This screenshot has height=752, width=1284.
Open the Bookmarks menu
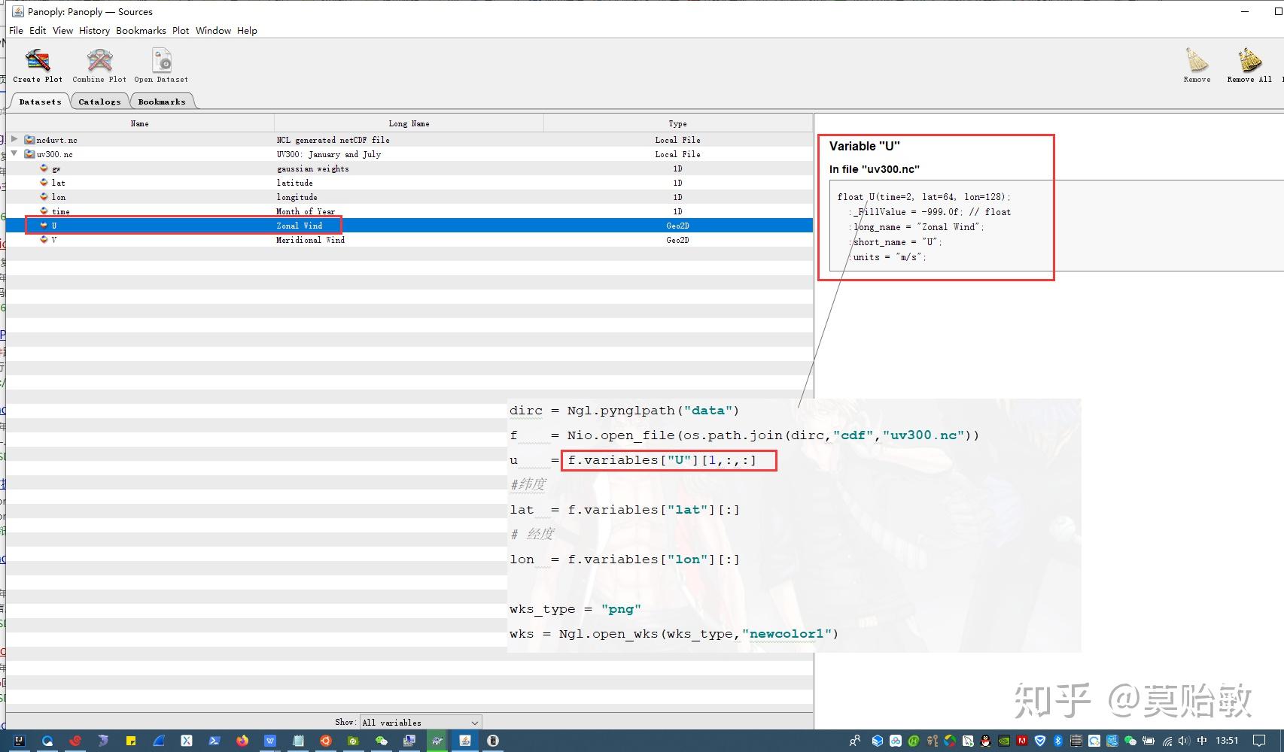pyautogui.click(x=141, y=31)
